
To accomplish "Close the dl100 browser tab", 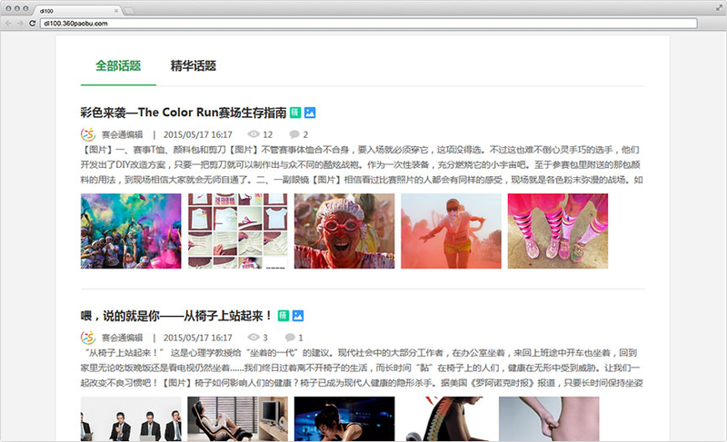I will [x=116, y=11].
